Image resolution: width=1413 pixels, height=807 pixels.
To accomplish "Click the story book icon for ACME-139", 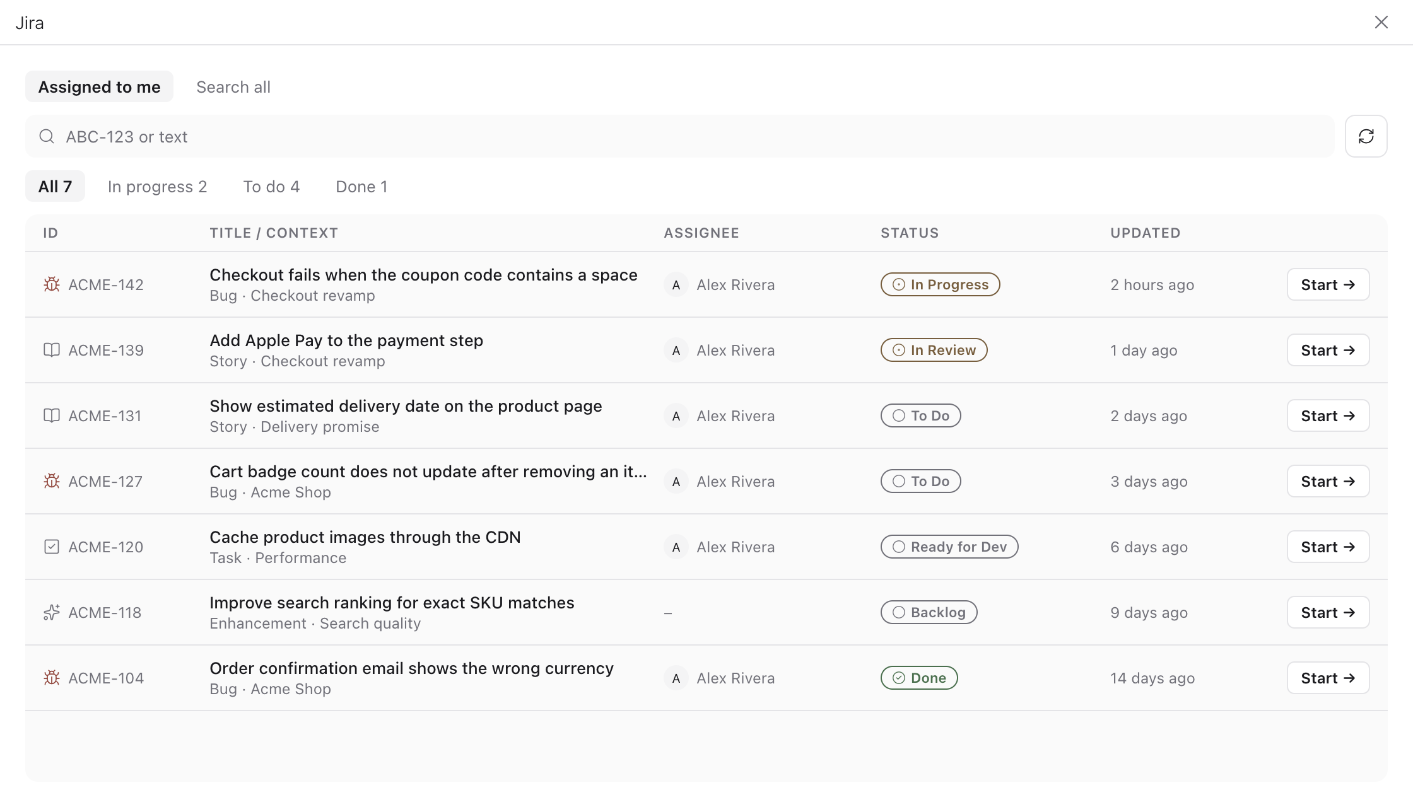I will tap(52, 350).
